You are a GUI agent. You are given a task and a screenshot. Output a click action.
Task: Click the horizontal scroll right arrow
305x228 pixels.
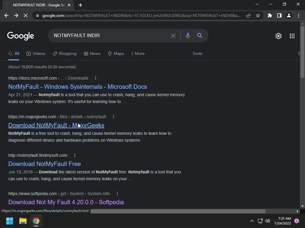pos(298,211)
